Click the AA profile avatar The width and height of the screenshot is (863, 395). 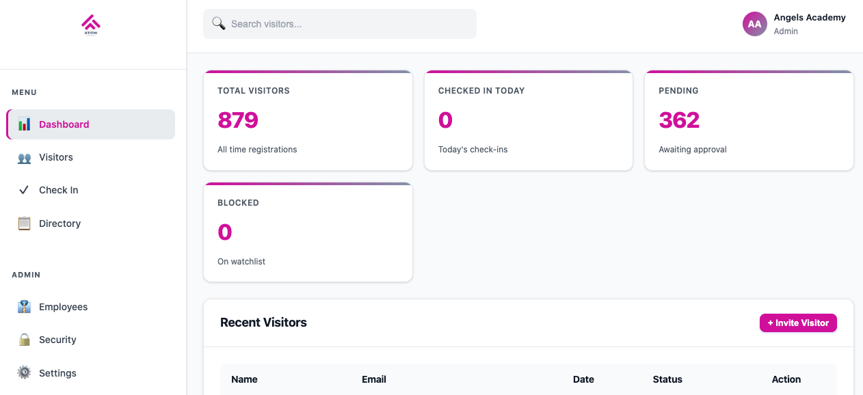754,23
